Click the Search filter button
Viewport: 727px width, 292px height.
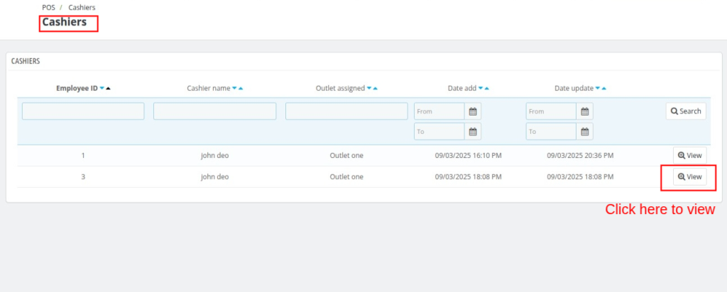[686, 111]
